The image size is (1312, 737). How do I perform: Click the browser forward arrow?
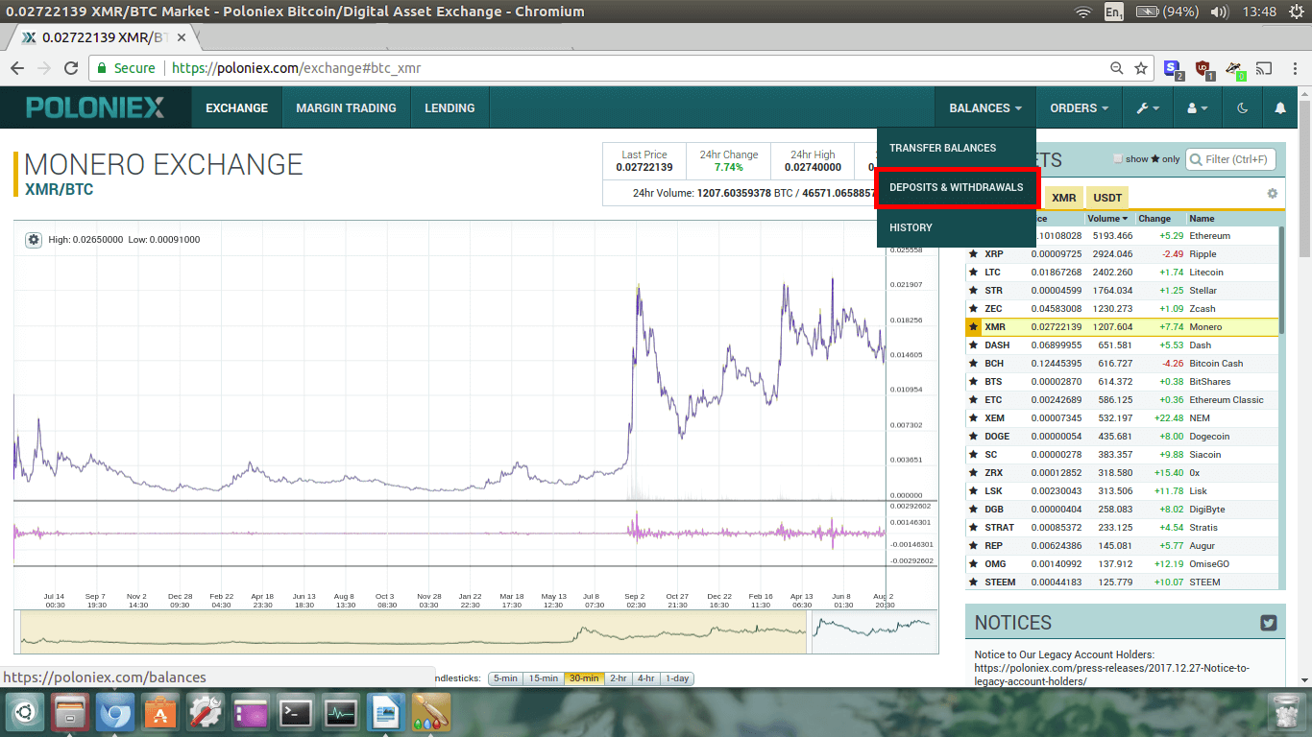pos(44,68)
